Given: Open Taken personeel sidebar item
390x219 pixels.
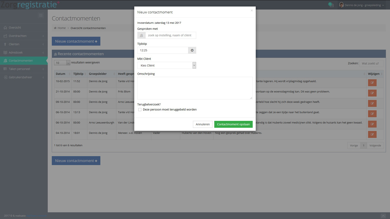Looking at the screenshot, I should pyautogui.click(x=24, y=69).
